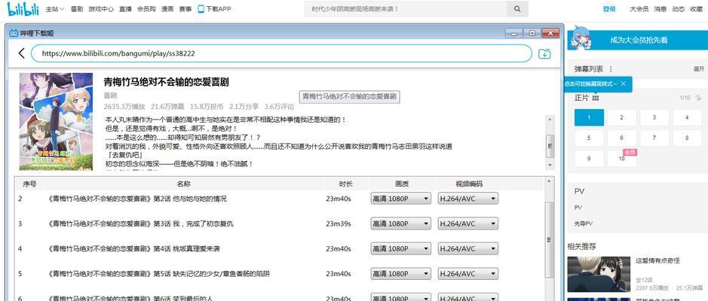Click the episode list vertical scrollbar thumb
708x301 pixels.
point(550,240)
